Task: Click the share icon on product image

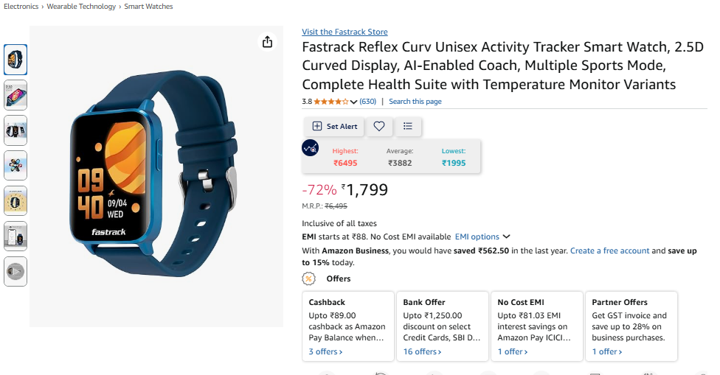Action: tap(268, 42)
